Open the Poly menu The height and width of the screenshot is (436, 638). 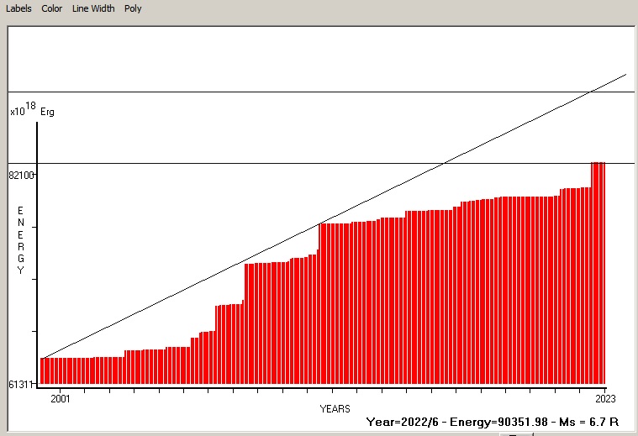133,8
